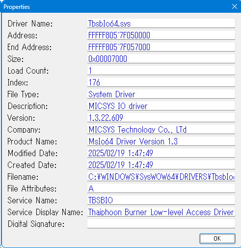Image resolution: width=241 pixels, height=248 pixels.
Task: Click the File Attributes field showing A
Action: [x=161, y=188]
